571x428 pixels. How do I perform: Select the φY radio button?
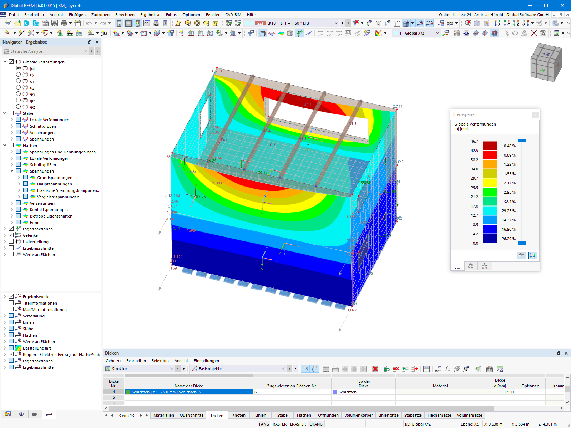tap(18, 100)
